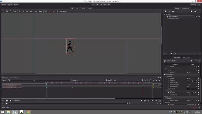Collapse the CanvasItem section in Inspector

click(165, 75)
